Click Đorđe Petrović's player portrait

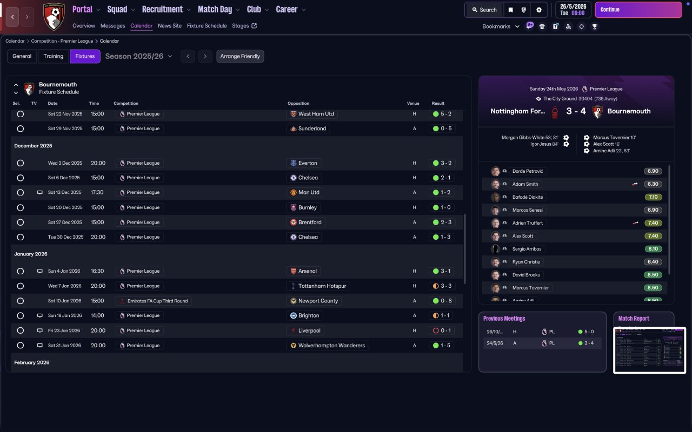click(x=495, y=171)
